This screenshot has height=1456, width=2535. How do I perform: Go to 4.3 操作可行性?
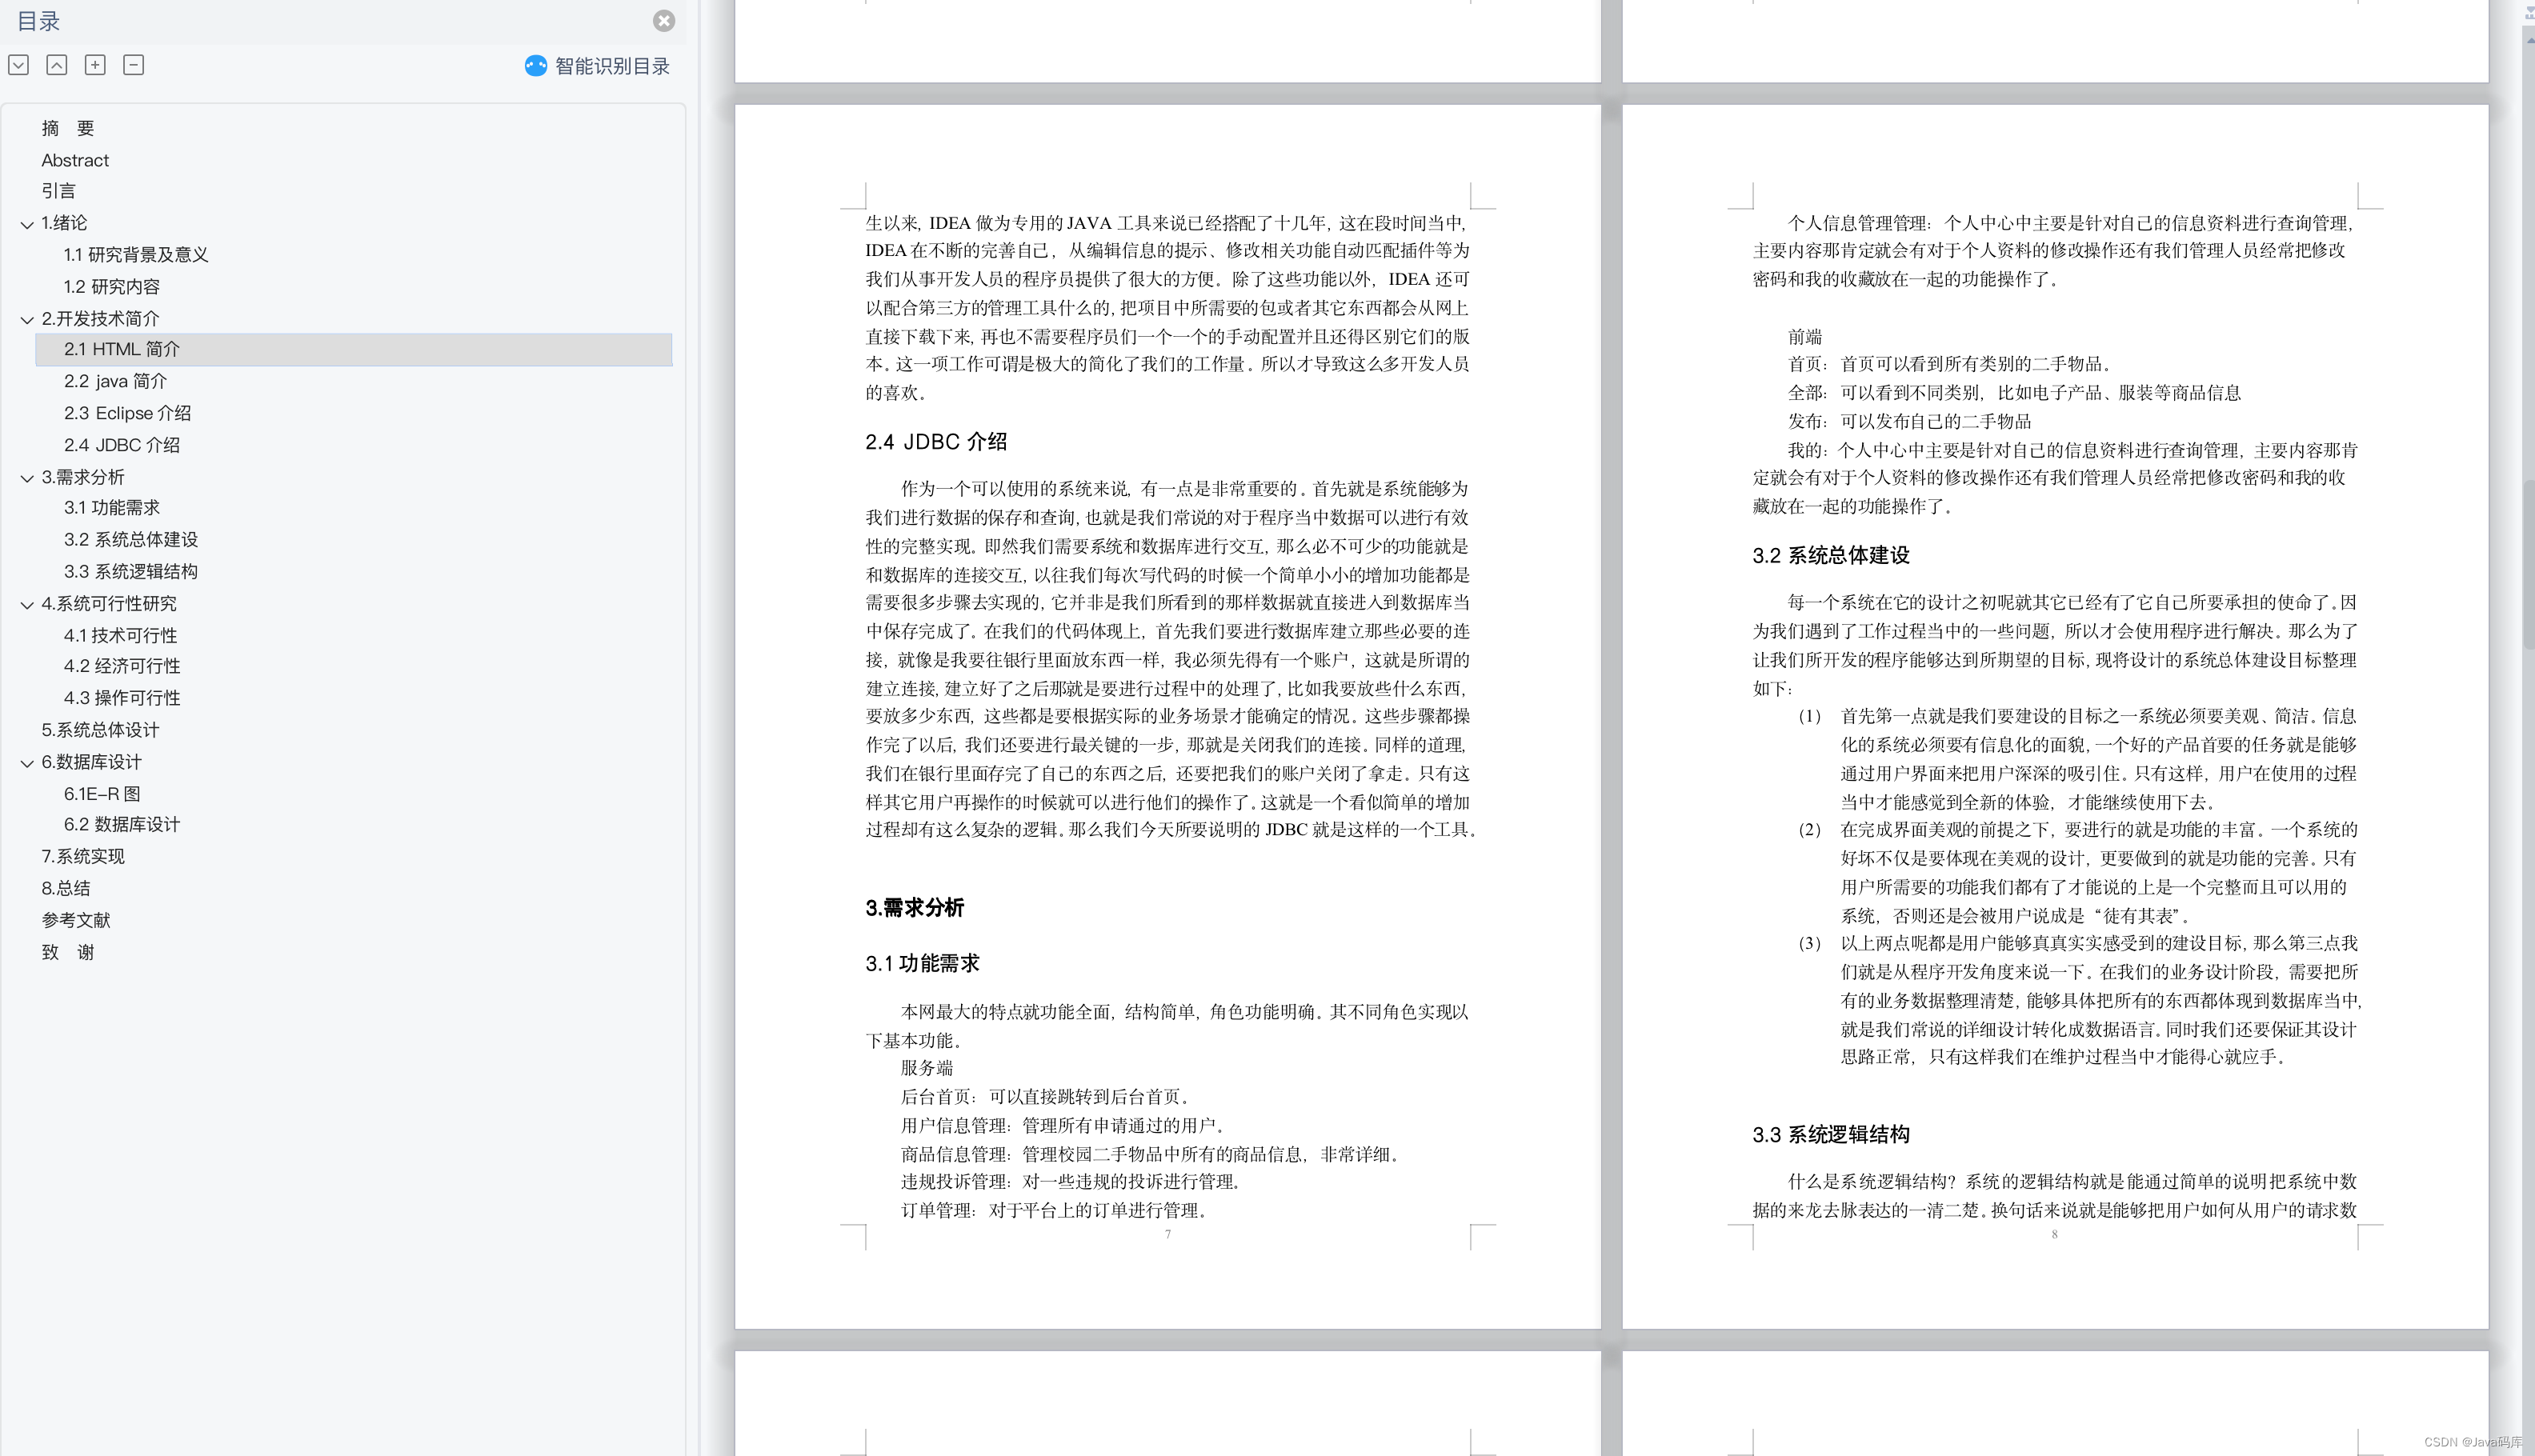122,698
